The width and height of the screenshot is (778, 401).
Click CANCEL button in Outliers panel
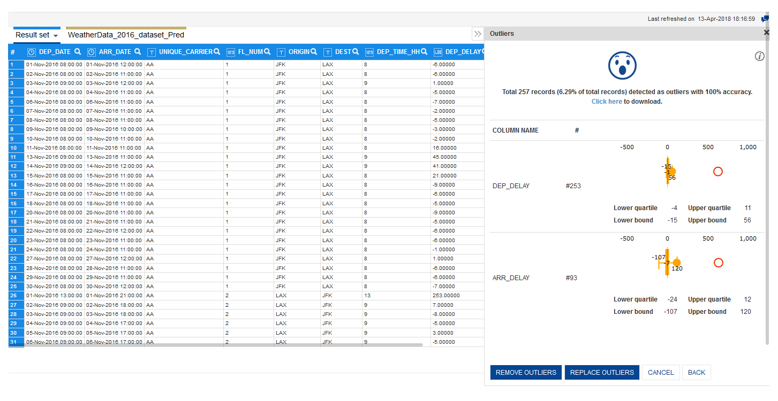click(661, 373)
